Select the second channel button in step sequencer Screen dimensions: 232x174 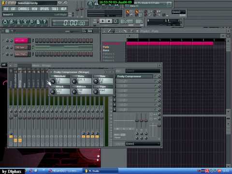coord(21,47)
